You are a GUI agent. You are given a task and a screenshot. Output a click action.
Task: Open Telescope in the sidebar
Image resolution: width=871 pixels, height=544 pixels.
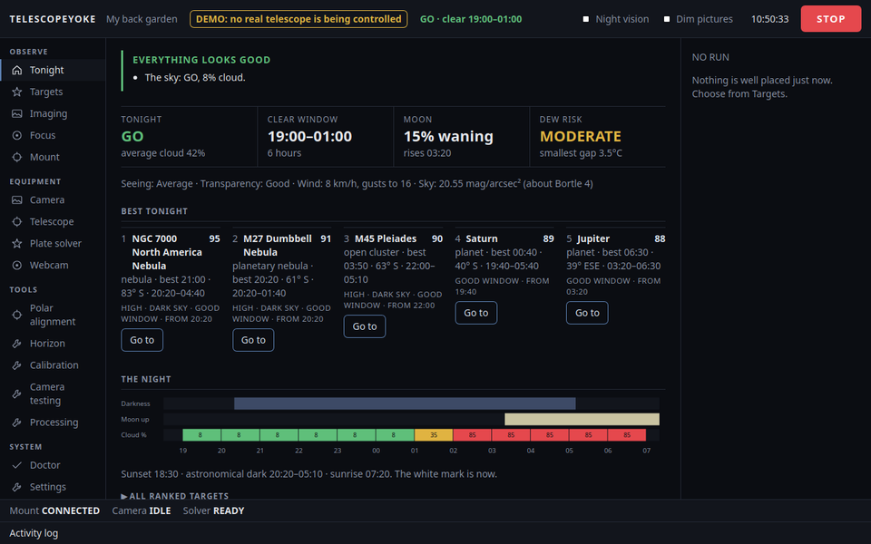53,221
